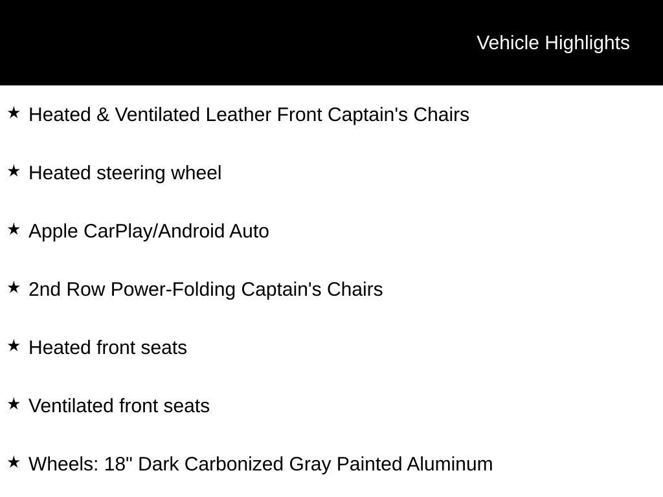Screen dimensions: 663x497
Task: Click the 18" wheel size text
Action: [118, 464]
